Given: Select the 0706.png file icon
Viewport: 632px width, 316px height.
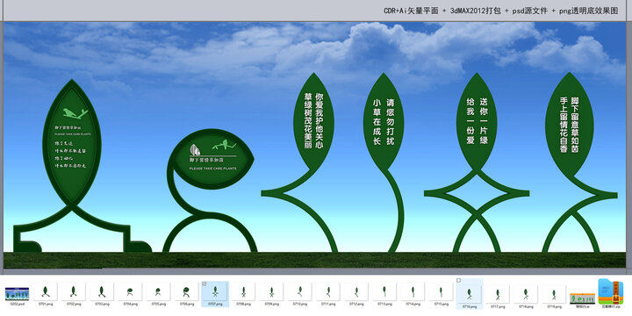Looking at the screenshot, I should click(x=186, y=291).
